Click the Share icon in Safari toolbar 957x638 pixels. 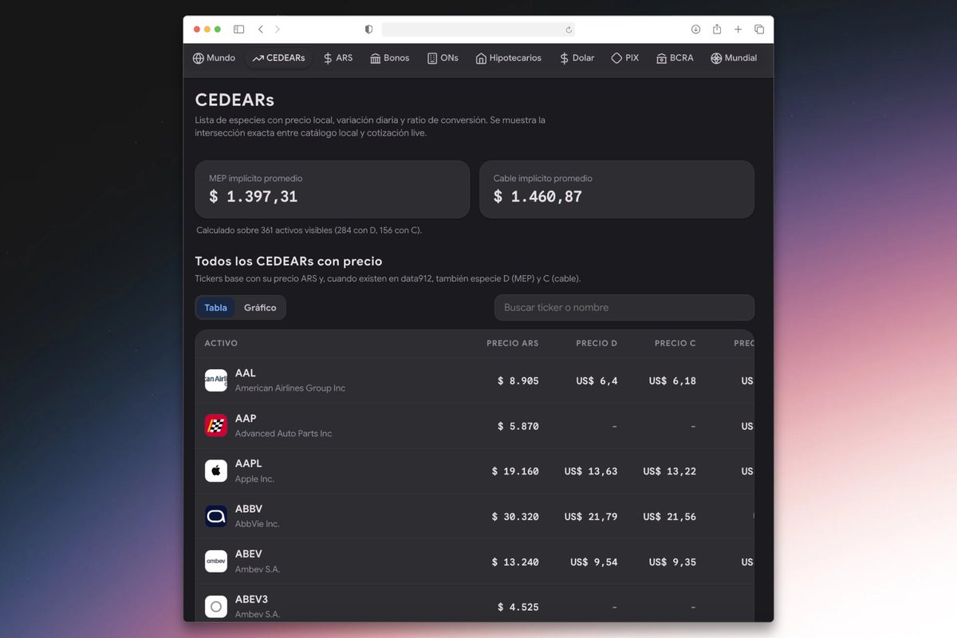click(717, 30)
